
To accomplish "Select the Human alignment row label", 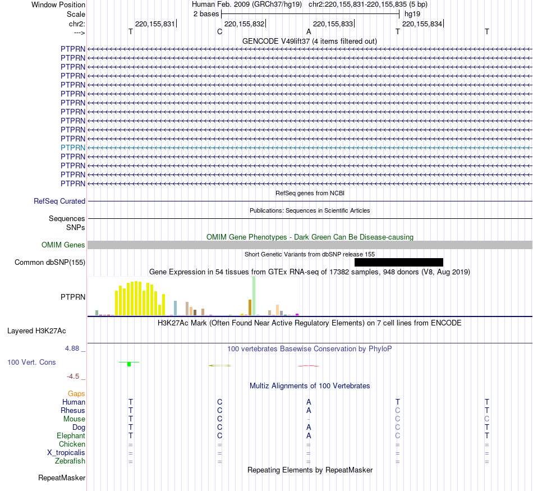I will click(x=73, y=402).
